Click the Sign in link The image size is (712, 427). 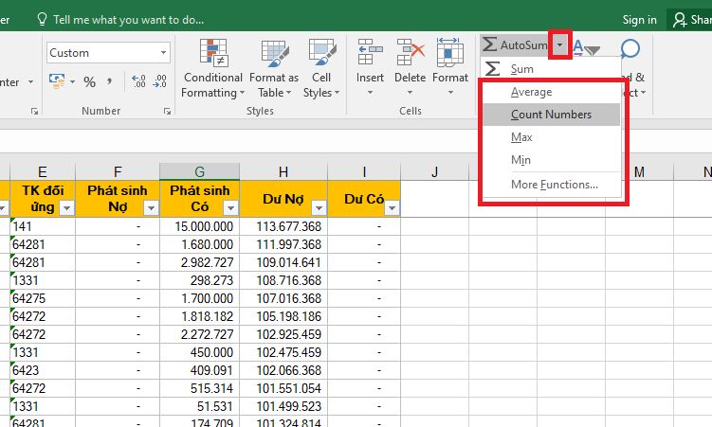pos(639,19)
